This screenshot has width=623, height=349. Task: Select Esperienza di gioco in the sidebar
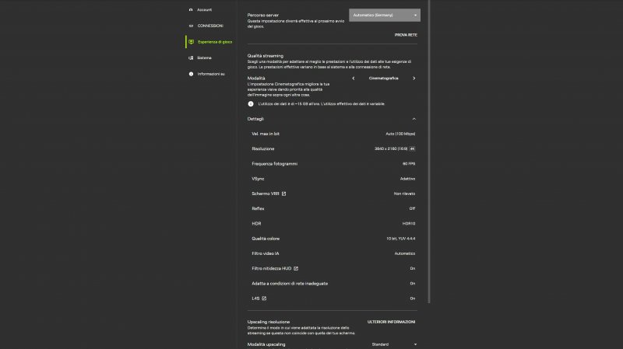(213, 41)
